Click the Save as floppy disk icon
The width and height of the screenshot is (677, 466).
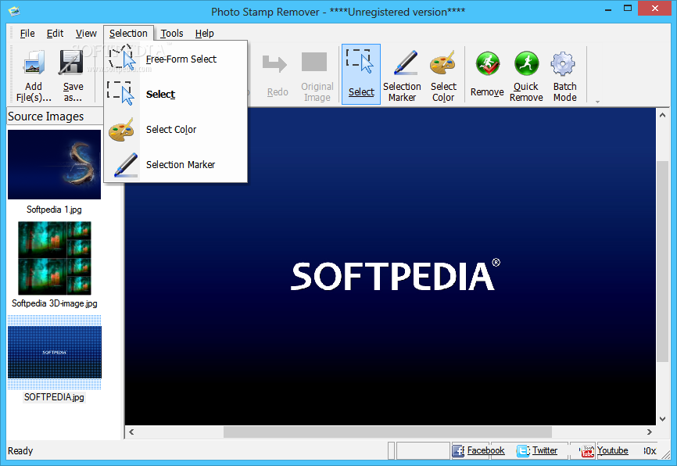point(71,63)
